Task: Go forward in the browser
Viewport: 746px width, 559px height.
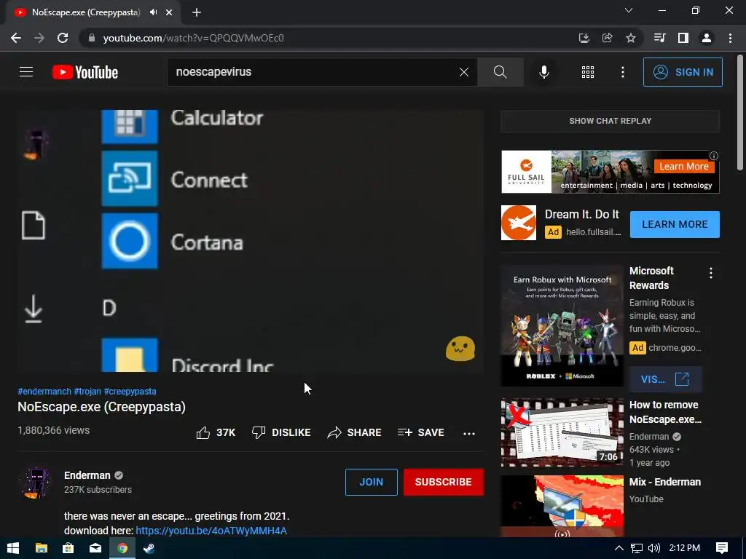Action: (39, 38)
